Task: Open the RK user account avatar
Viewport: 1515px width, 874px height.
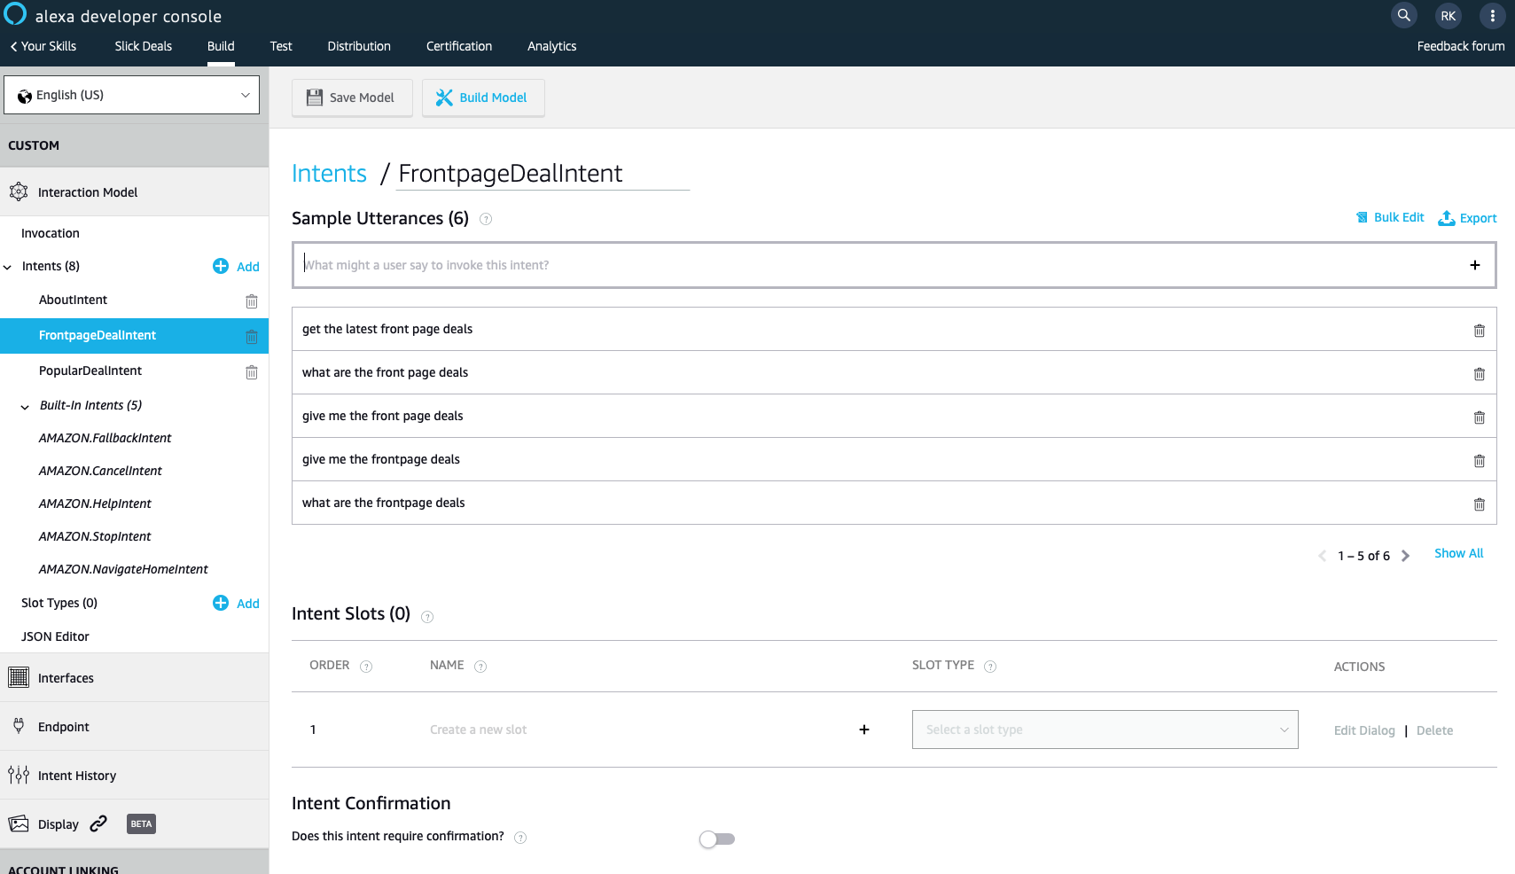Action: click(1449, 15)
